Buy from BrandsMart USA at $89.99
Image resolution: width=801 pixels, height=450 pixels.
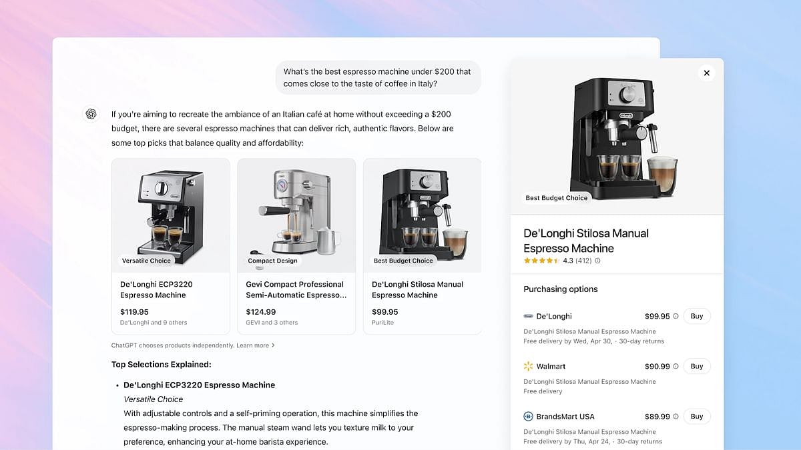click(x=696, y=416)
